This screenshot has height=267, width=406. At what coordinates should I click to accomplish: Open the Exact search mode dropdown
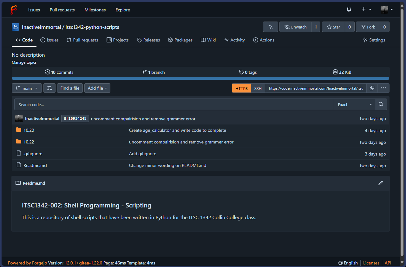354,104
